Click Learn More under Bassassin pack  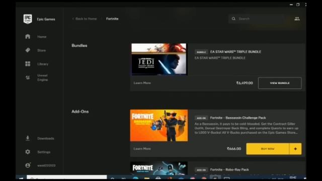pos(142,149)
